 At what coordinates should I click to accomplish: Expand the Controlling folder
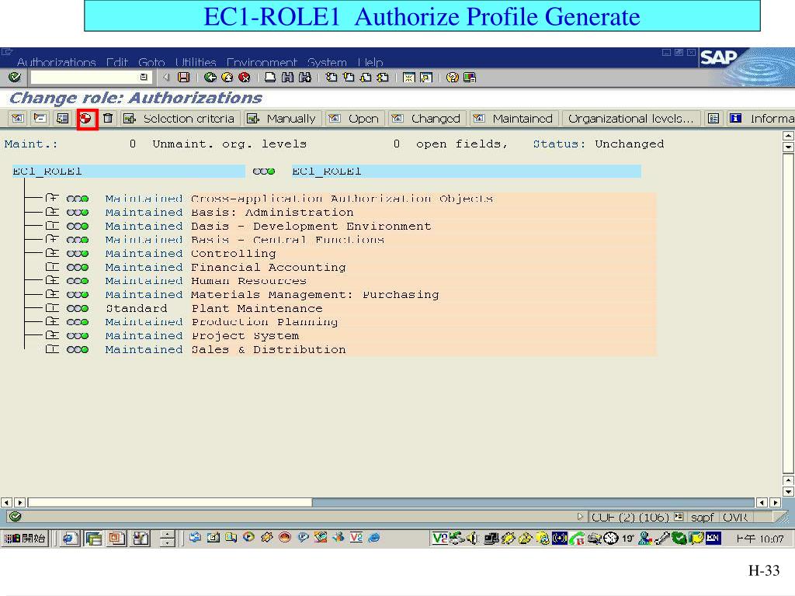[52, 253]
